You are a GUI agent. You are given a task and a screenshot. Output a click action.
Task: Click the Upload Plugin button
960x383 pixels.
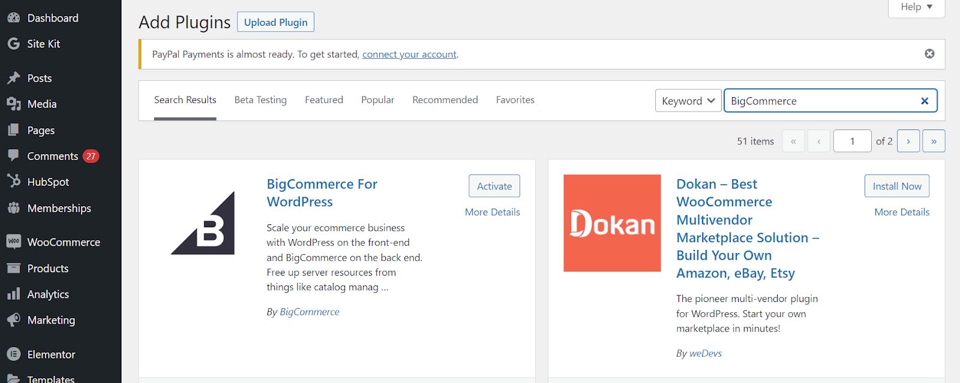(x=275, y=22)
